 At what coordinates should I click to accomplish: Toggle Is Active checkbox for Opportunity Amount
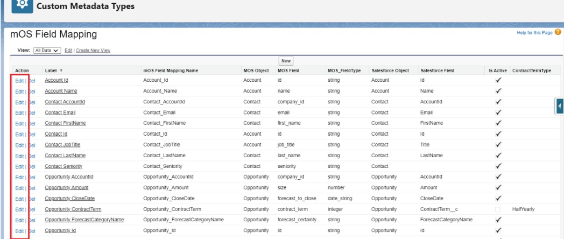click(x=498, y=187)
